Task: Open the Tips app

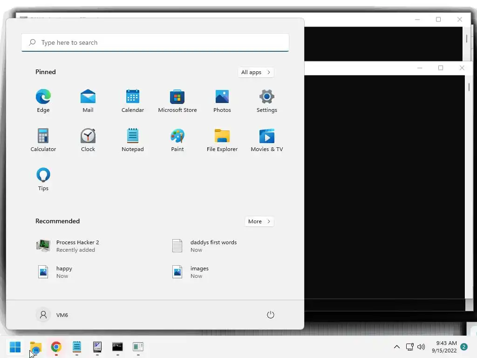Action: (43, 179)
